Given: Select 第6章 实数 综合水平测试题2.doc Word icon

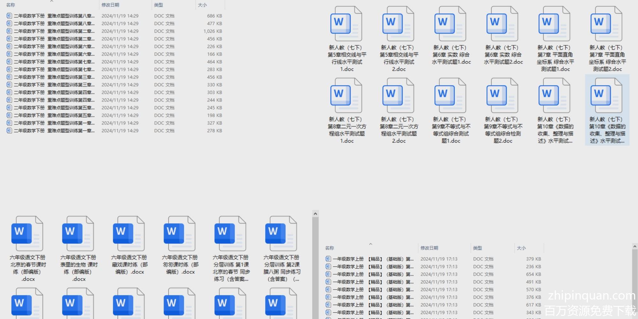Looking at the screenshot, I should pyautogui.click(x=502, y=24).
